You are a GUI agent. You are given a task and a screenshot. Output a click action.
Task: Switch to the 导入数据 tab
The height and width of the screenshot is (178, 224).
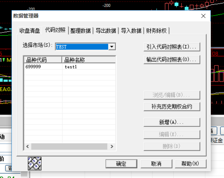(131, 30)
